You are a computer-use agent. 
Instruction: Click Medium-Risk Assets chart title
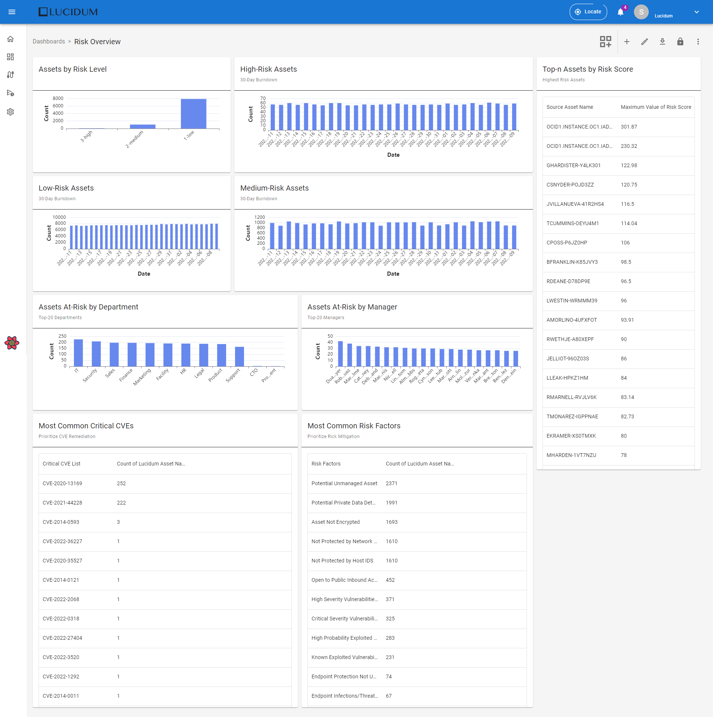(274, 188)
